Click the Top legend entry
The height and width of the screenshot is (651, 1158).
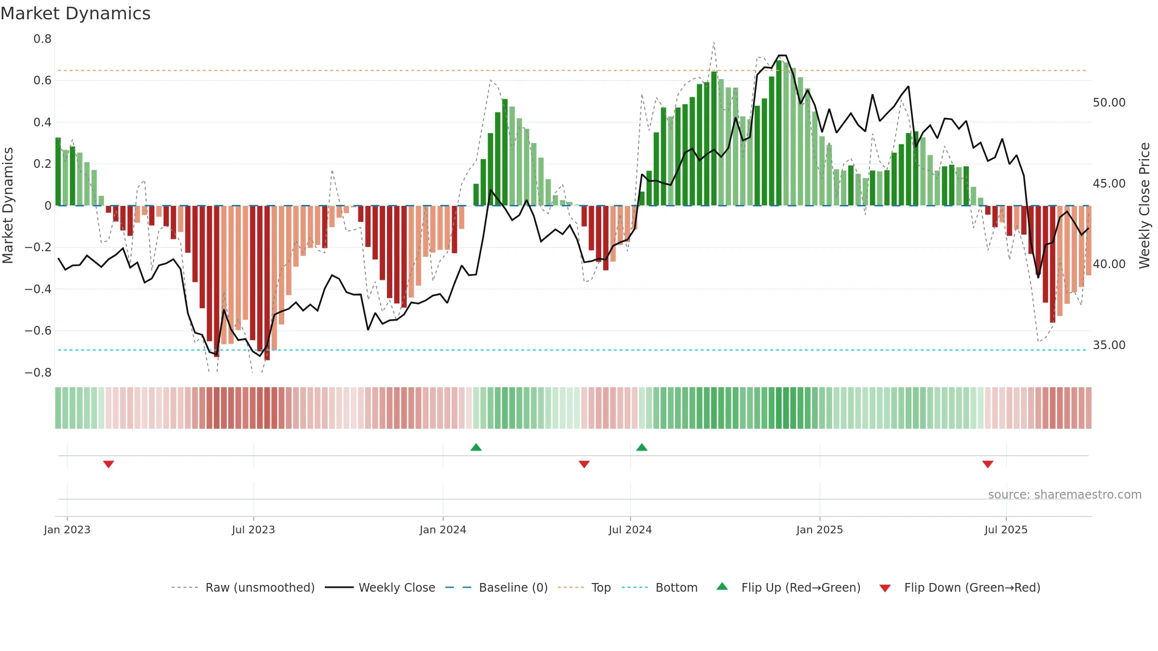click(584, 587)
